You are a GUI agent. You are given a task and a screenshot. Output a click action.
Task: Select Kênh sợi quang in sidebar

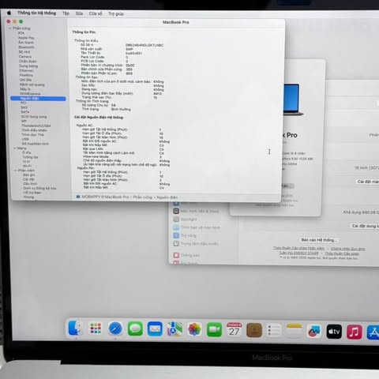pos(32,84)
